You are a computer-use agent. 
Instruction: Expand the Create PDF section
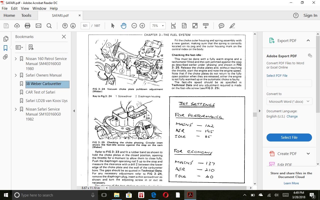[308, 154]
